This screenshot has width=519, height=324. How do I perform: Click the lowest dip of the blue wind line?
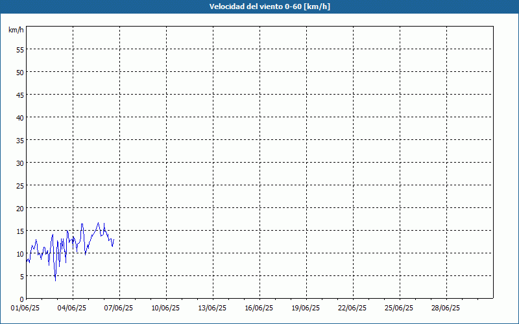pos(55,281)
